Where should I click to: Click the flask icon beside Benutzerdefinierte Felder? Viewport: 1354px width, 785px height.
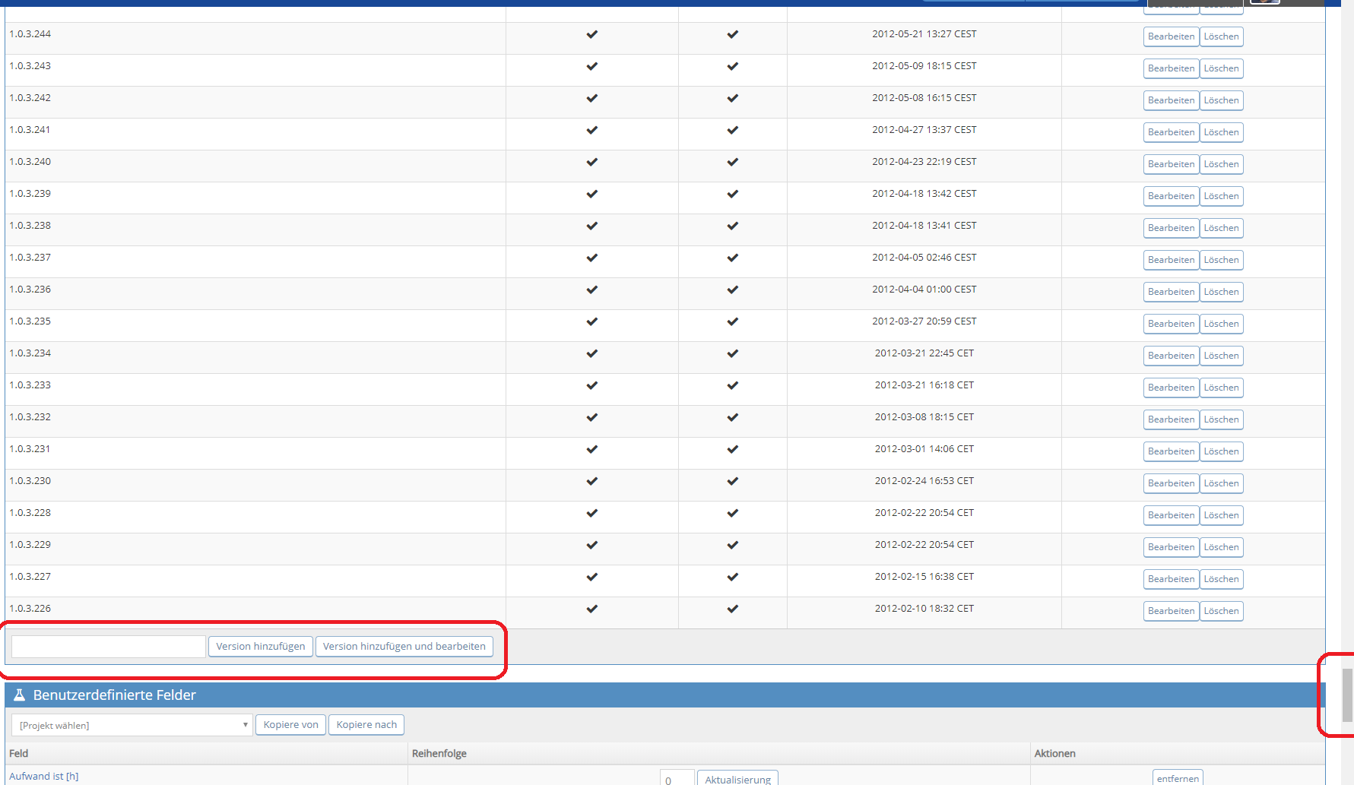20,695
